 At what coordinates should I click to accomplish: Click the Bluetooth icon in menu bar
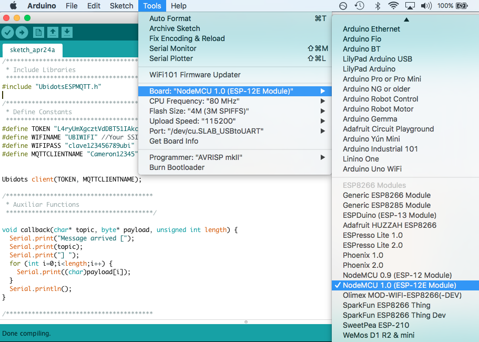coord(378,6)
